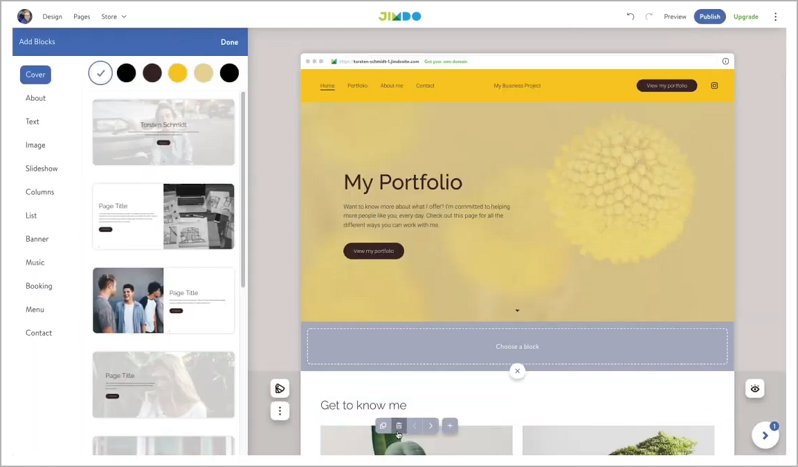This screenshot has width=798, height=467.
Task: Open the kebab menu at top right
Action: click(776, 16)
